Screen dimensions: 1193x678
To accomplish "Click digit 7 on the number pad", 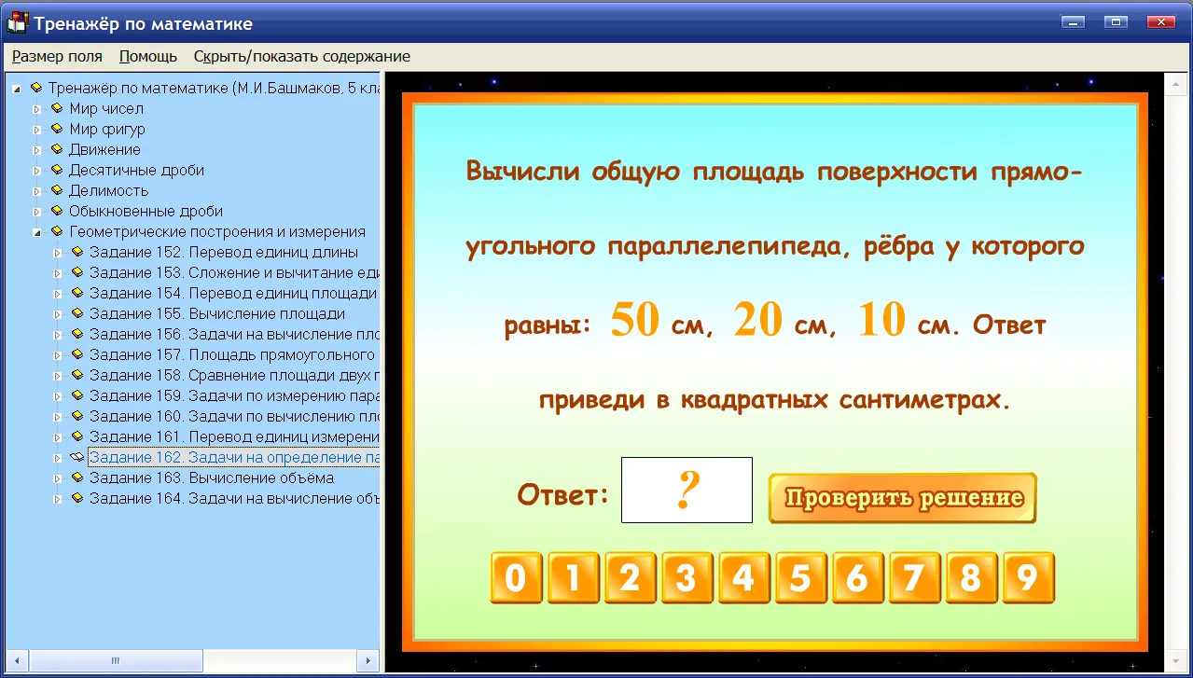I will click(914, 578).
